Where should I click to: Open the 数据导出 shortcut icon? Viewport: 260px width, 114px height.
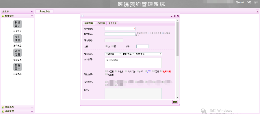coord(17,67)
